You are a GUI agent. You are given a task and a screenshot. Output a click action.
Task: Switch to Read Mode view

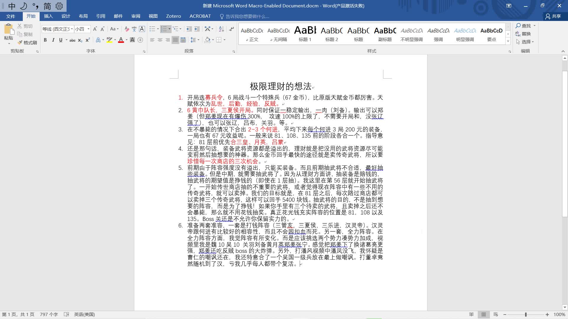pos(471,314)
